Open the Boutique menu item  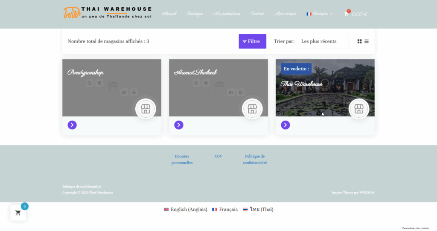(x=195, y=14)
